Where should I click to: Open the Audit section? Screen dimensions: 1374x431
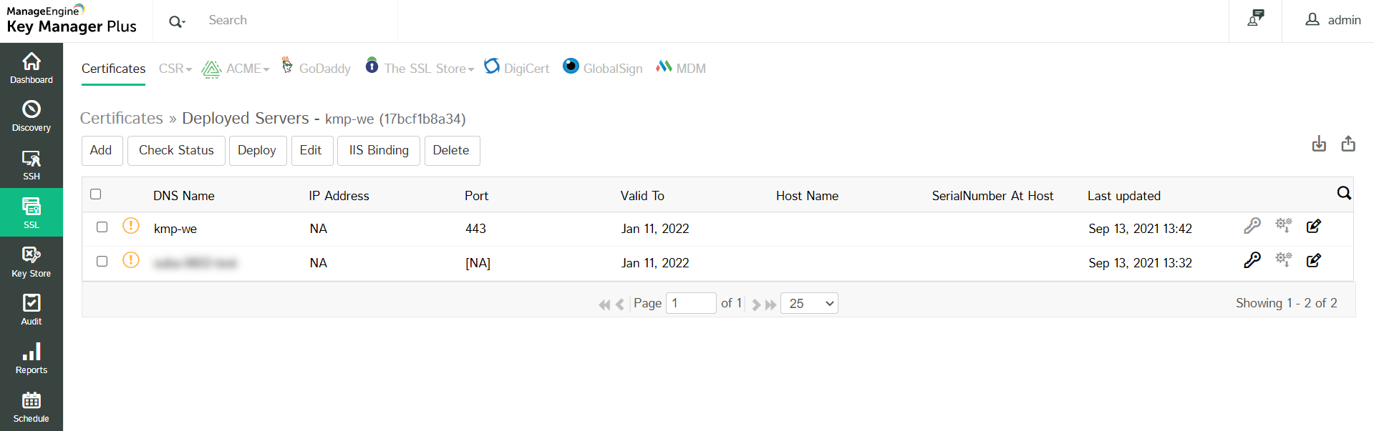(32, 309)
